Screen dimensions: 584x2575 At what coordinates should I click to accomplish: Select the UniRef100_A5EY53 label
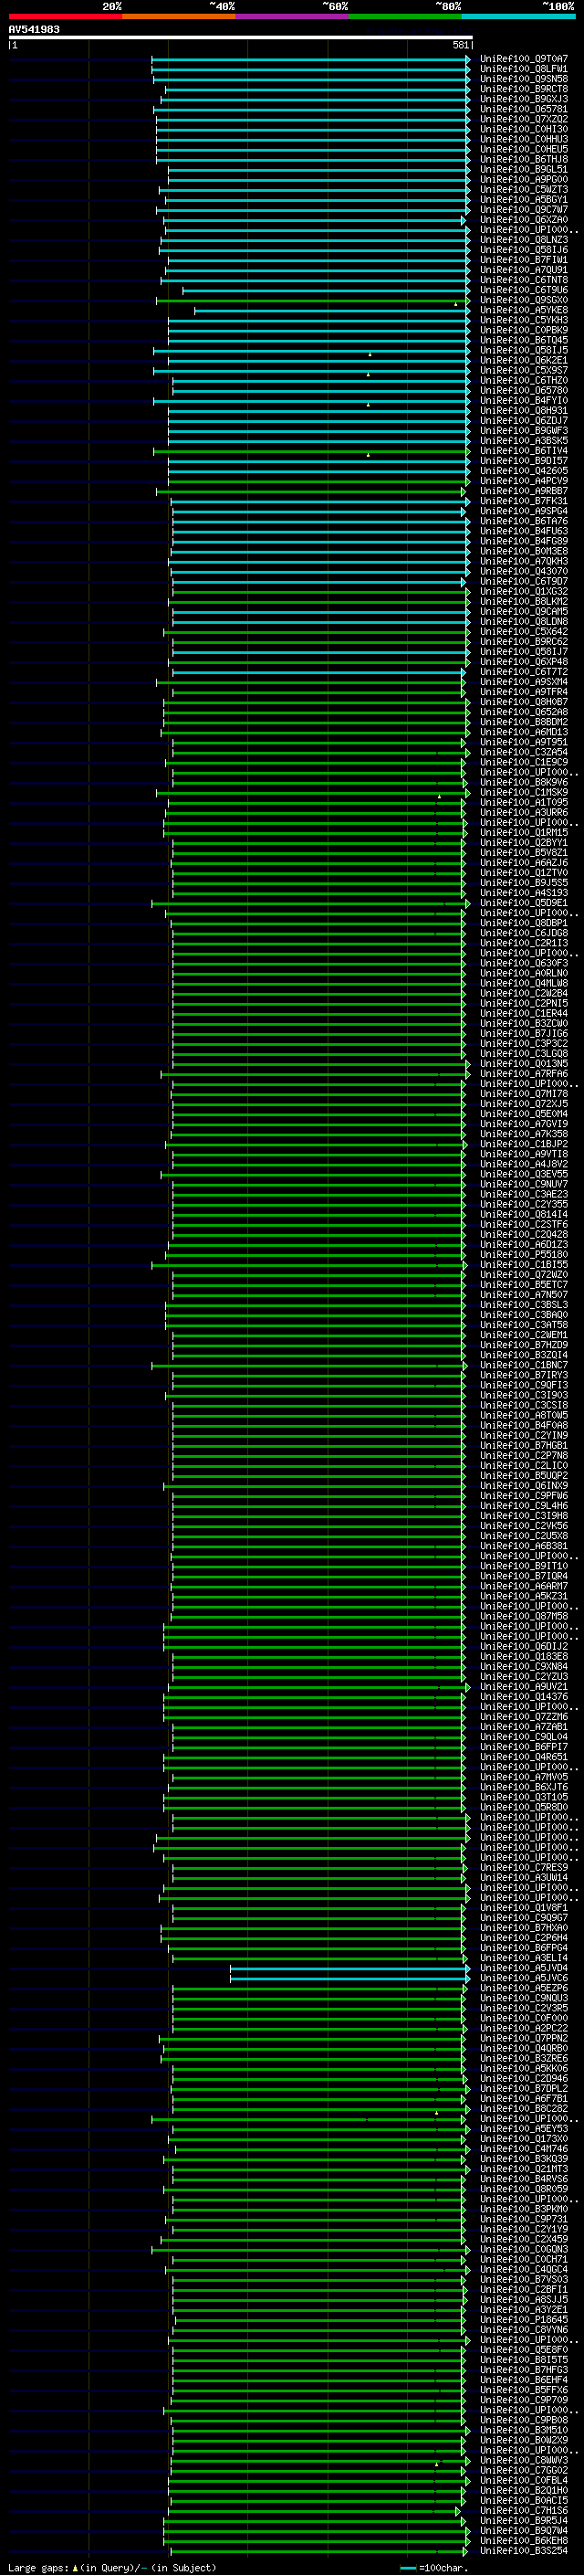coord(523,2128)
